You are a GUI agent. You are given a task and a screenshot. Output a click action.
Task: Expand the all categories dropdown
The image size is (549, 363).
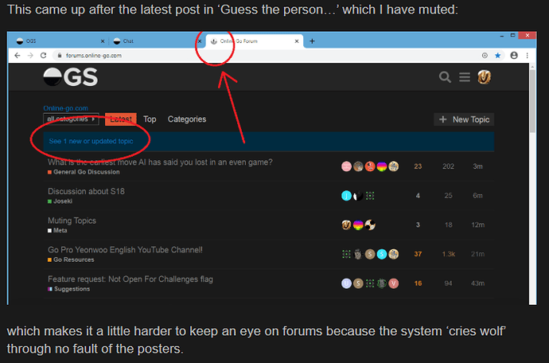[x=71, y=119]
